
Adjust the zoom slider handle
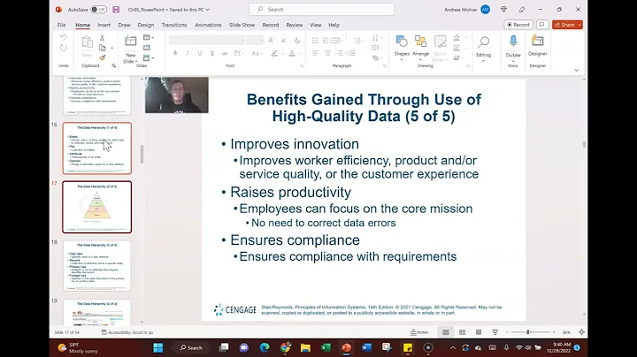pos(528,332)
